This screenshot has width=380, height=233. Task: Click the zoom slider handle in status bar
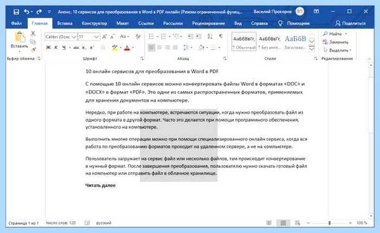329,223
